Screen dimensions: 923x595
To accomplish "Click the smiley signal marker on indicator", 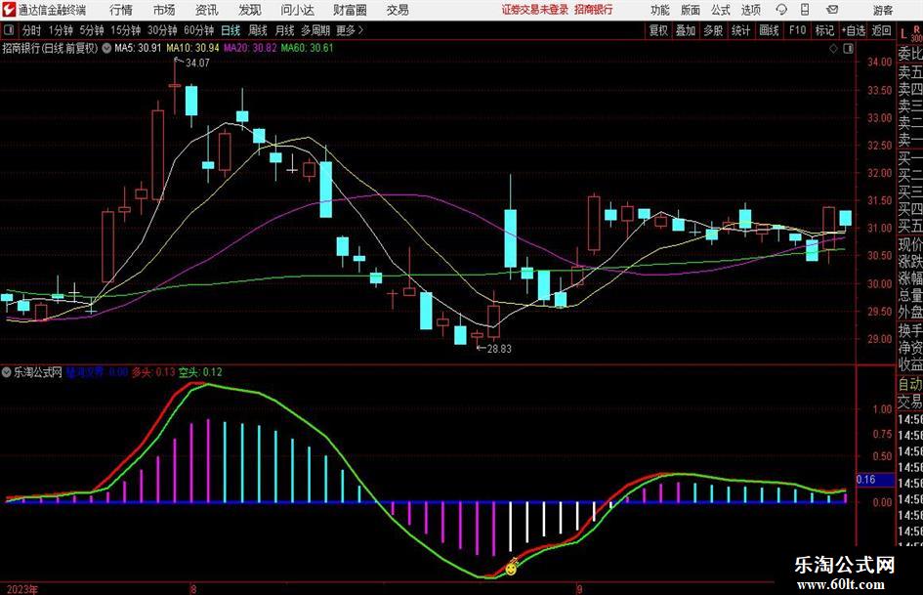I will (x=512, y=569).
